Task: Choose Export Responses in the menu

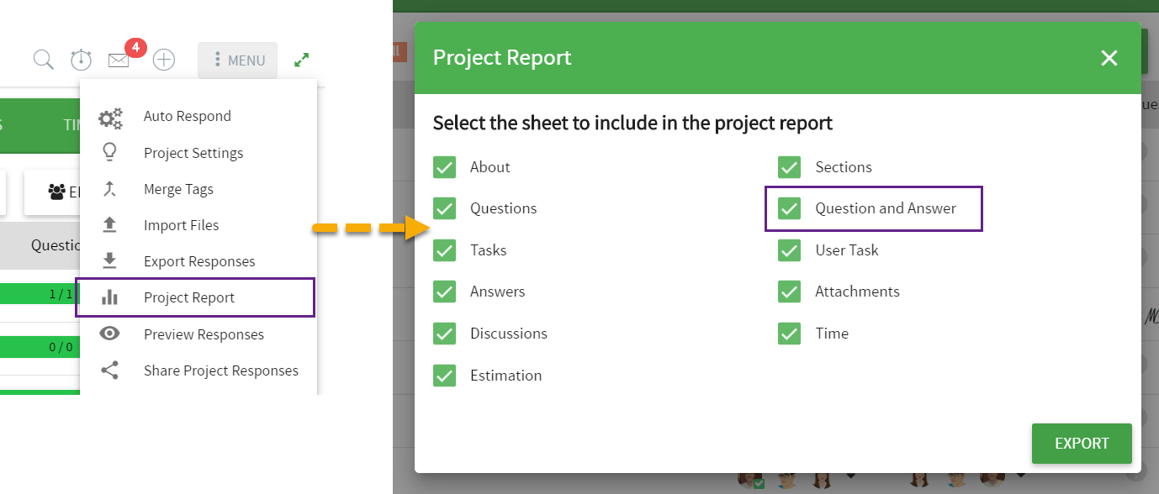Action: pos(198,261)
